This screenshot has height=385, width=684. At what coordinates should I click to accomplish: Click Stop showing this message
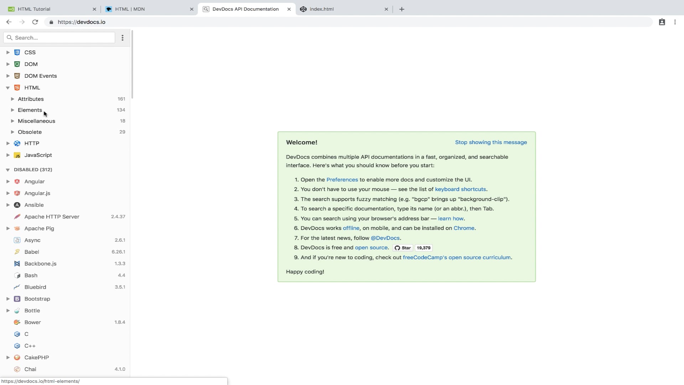(491, 142)
